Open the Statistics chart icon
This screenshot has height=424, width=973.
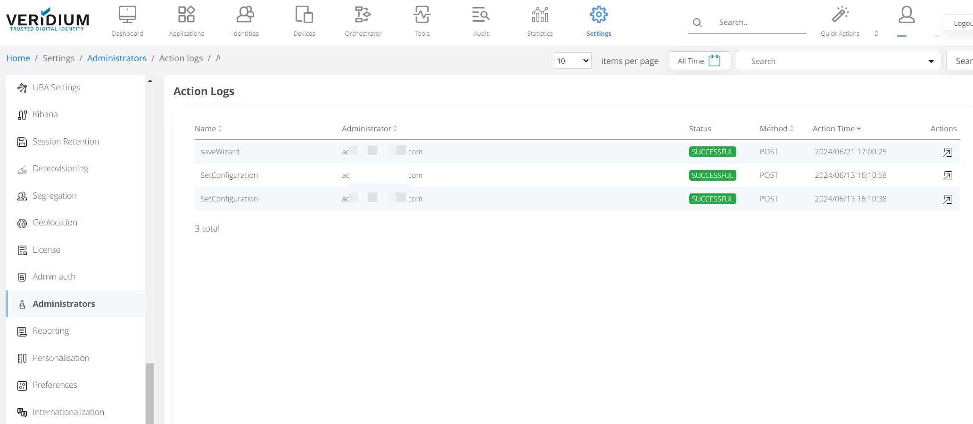540,15
